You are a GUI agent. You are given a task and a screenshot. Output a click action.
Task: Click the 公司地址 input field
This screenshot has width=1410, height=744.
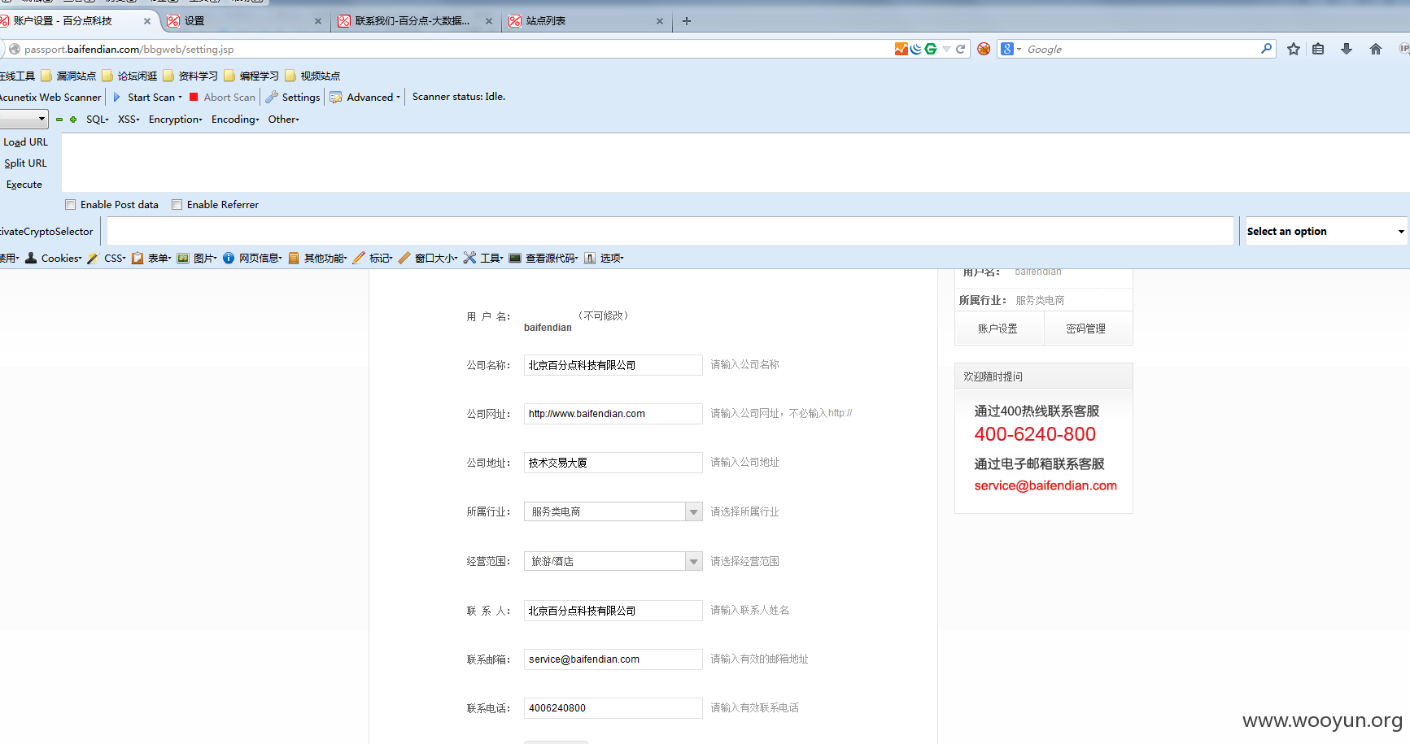(x=613, y=463)
